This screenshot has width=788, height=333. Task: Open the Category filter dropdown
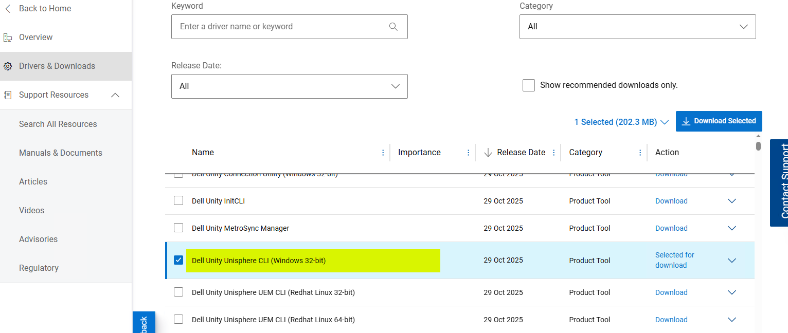(637, 27)
